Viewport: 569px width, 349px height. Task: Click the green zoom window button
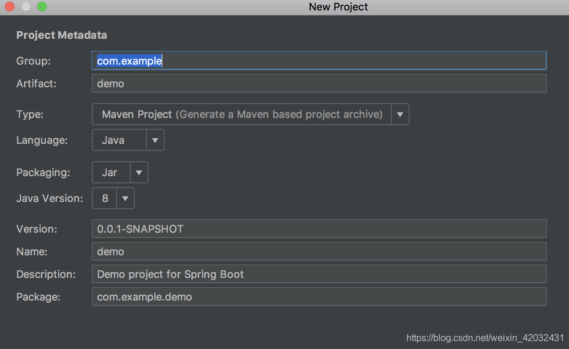click(x=42, y=7)
